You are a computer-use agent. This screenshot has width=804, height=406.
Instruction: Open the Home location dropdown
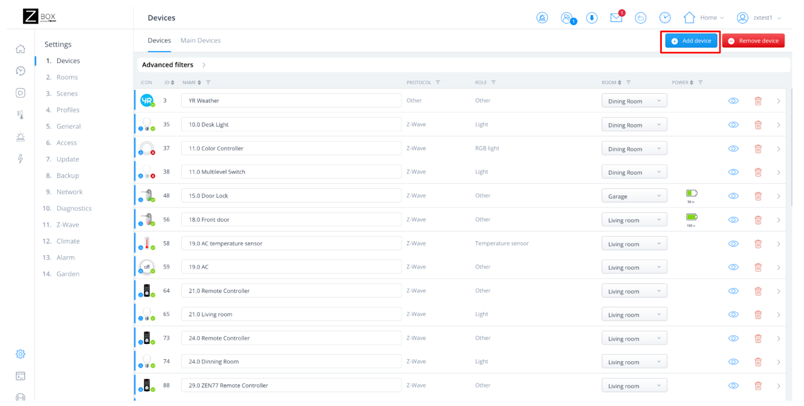(x=703, y=18)
